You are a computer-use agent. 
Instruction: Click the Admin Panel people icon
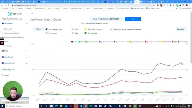[x=3, y=63]
